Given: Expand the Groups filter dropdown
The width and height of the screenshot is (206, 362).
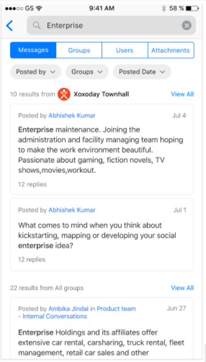Looking at the screenshot, I should coord(87,72).
